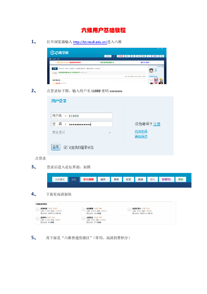Open the red 官方微博 tab

coord(88,179)
